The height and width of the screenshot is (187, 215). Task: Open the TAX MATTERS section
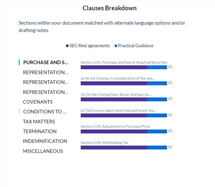[x=39, y=122]
